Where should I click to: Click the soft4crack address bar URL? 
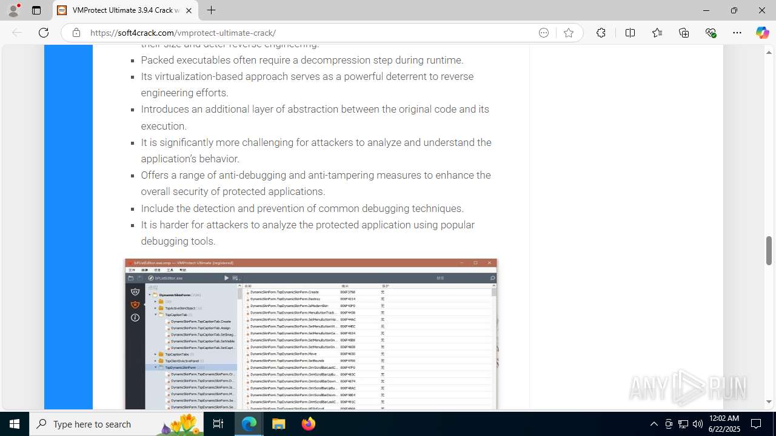pyautogui.click(x=183, y=33)
